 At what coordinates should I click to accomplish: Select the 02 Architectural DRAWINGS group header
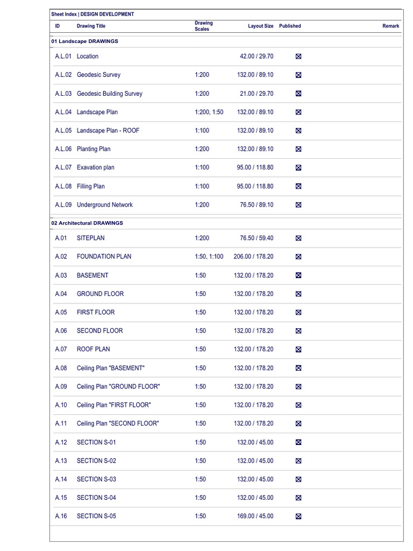coord(87,223)
